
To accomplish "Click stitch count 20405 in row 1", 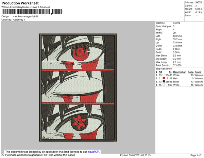I will [169, 75].
